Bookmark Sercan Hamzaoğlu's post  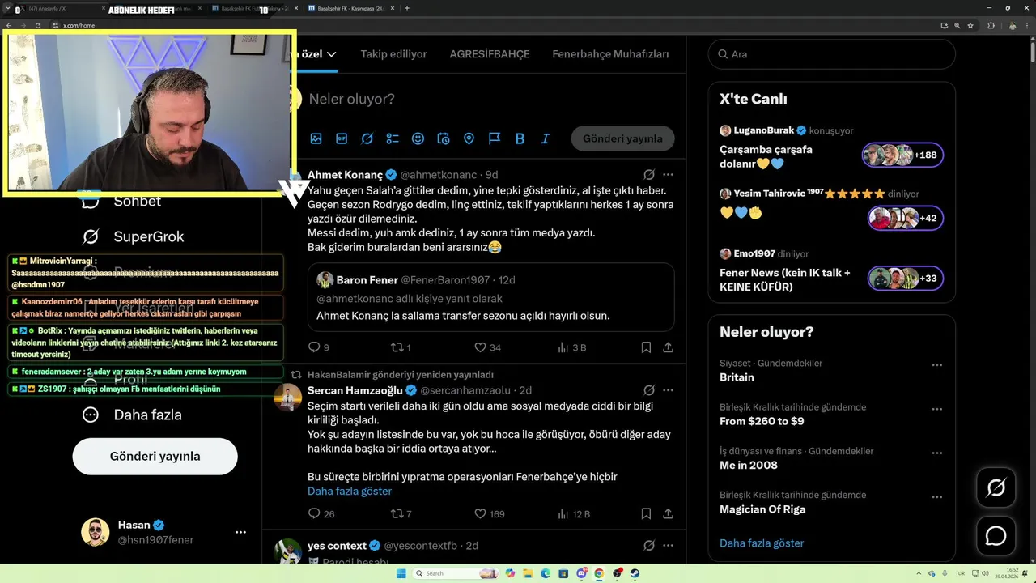pyautogui.click(x=646, y=513)
